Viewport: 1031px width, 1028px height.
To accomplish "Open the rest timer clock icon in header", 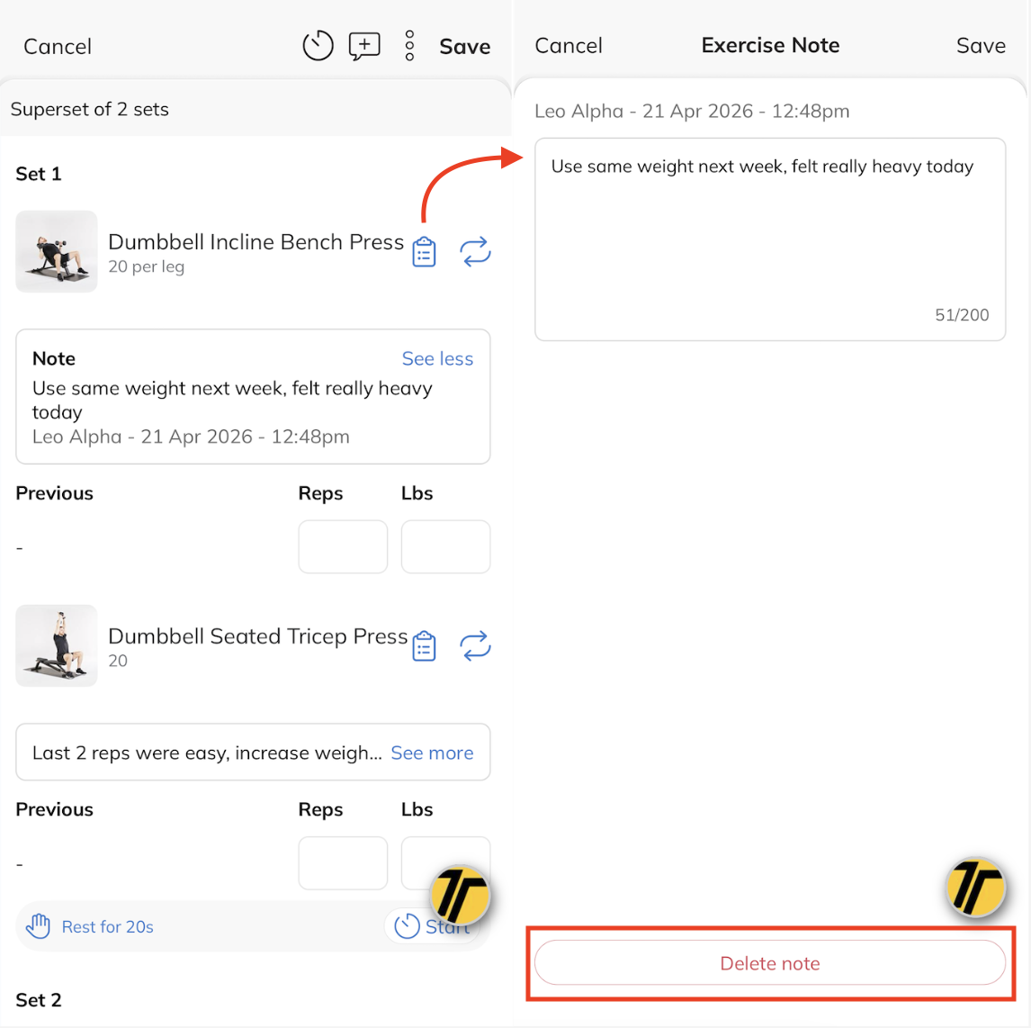I will tap(318, 46).
